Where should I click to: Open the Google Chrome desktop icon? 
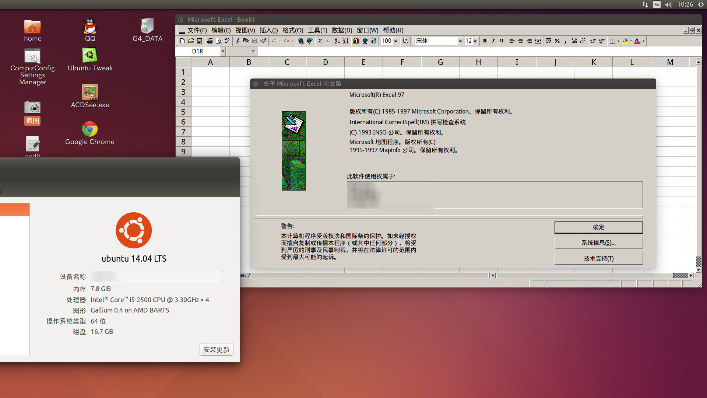(x=89, y=133)
